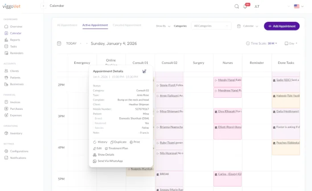The image size is (312, 191).
Task: Open the Show By dropdown
Action: coord(163,26)
